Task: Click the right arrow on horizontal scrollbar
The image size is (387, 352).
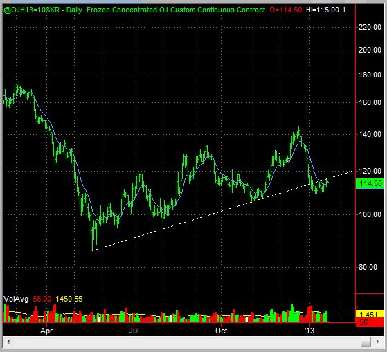Action: [x=378, y=342]
